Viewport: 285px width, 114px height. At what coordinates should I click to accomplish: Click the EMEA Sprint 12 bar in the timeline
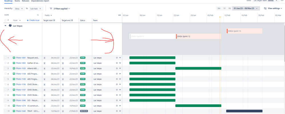pyautogui.click(x=198, y=36)
